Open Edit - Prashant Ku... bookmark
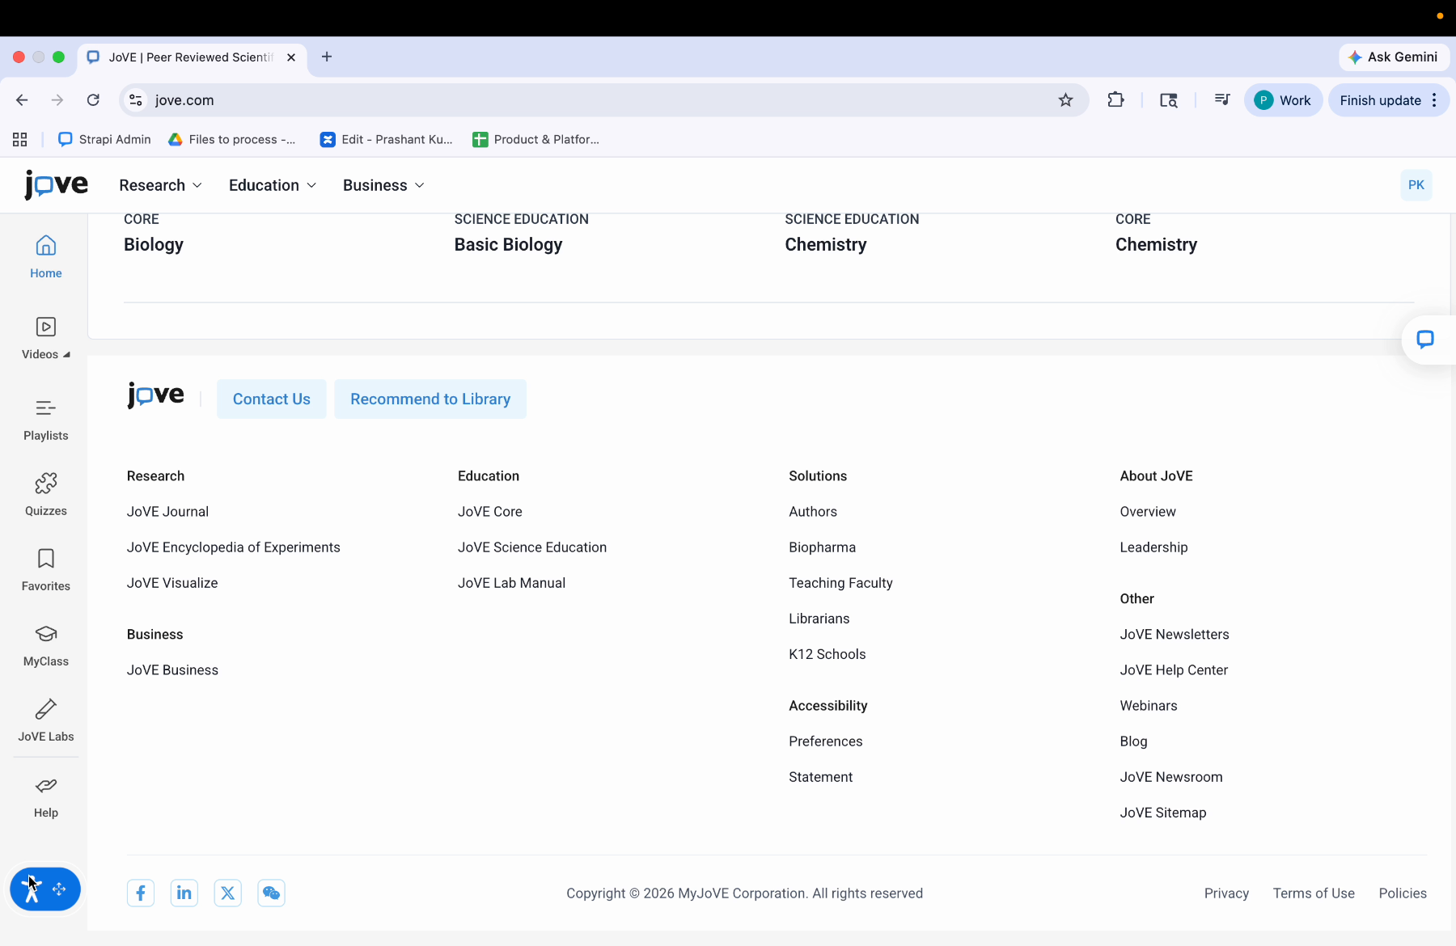This screenshot has width=1456, height=946. tap(387, 140)
